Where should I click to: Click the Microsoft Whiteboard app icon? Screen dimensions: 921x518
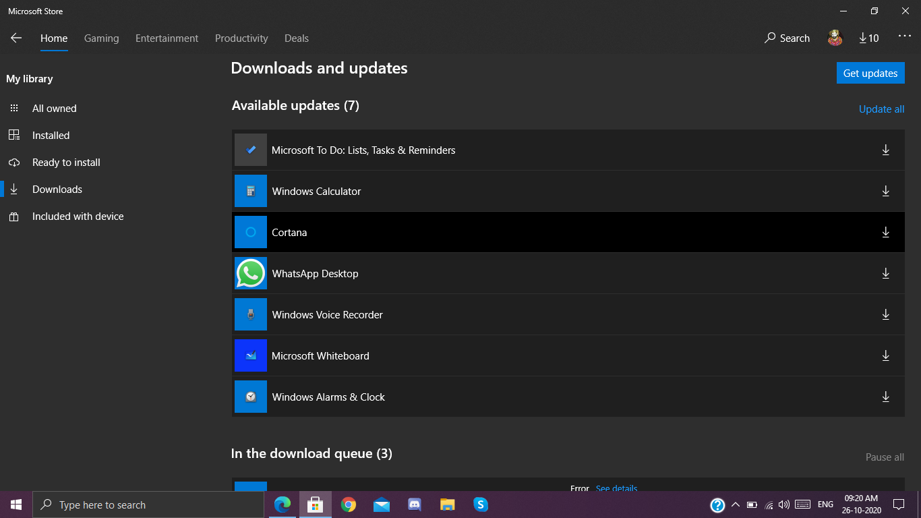(251, 355)
